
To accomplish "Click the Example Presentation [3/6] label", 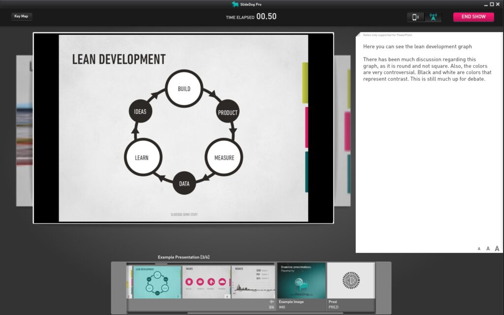I will (184, 257).
